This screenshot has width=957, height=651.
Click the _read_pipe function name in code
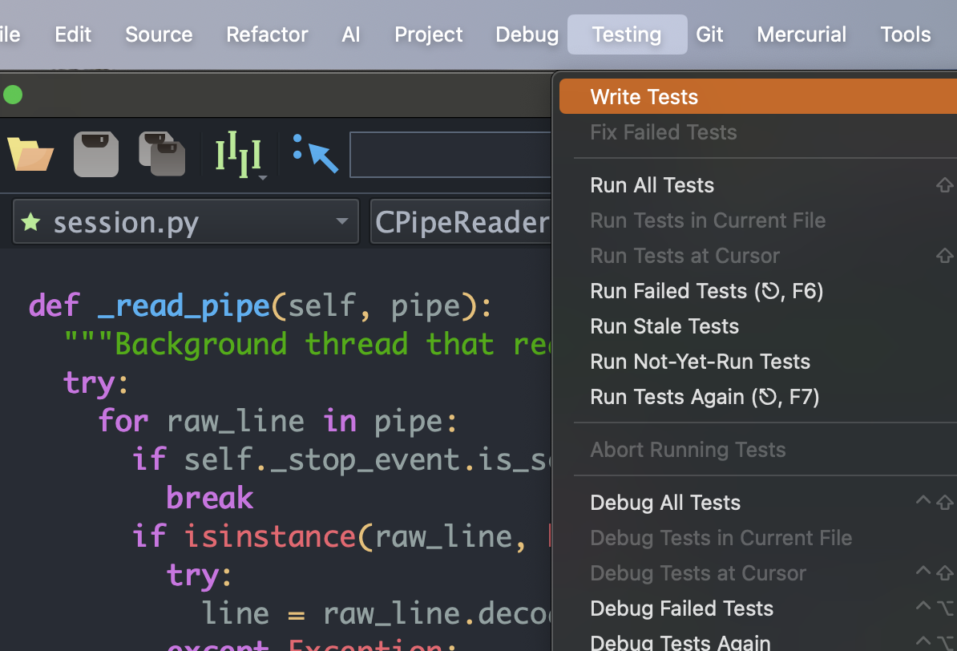click(184, 305)
